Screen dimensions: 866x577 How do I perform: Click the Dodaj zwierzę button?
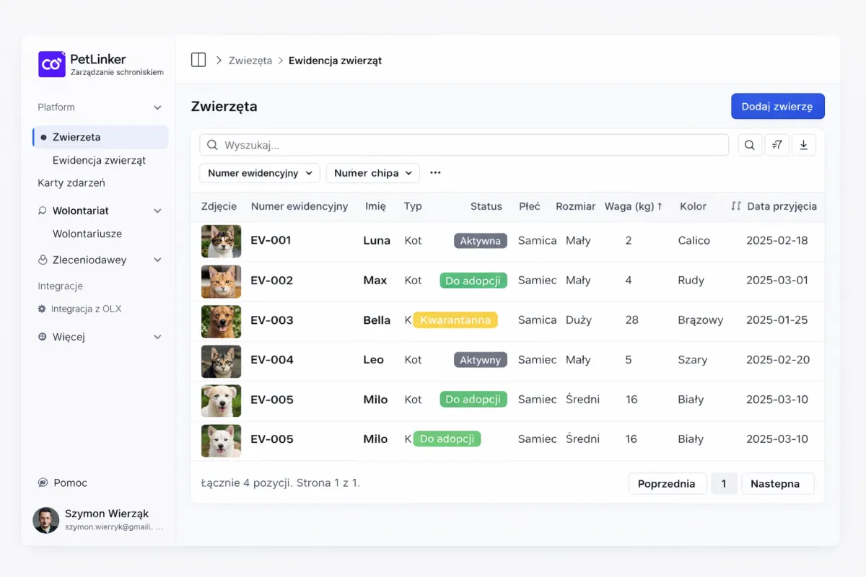coord(777,106)
